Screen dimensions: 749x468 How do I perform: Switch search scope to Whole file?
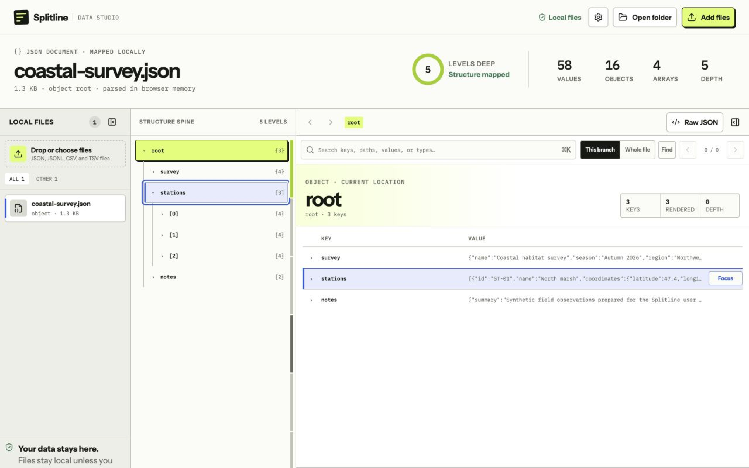pyautogui.click(x=637, y=150)
